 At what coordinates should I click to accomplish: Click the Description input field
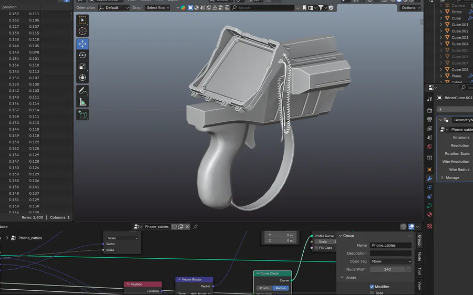coord(390,254)
